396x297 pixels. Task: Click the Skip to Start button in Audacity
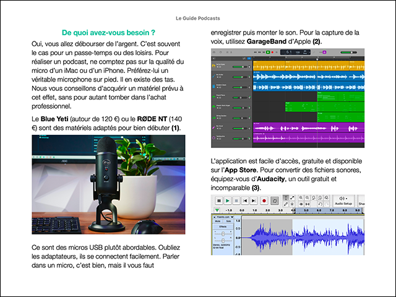245,200
